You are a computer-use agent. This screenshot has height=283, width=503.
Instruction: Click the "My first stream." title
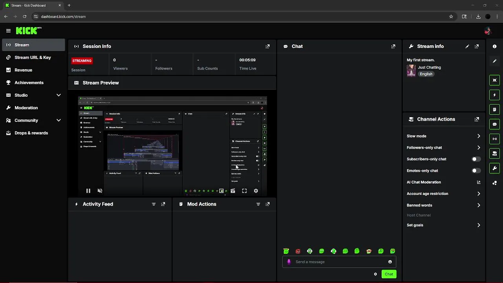point(420,60)
